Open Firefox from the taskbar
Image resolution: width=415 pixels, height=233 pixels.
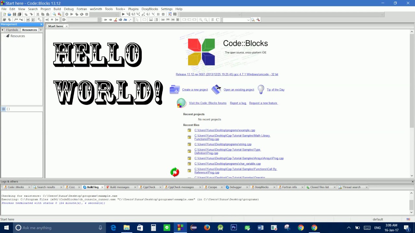point(207,227)
